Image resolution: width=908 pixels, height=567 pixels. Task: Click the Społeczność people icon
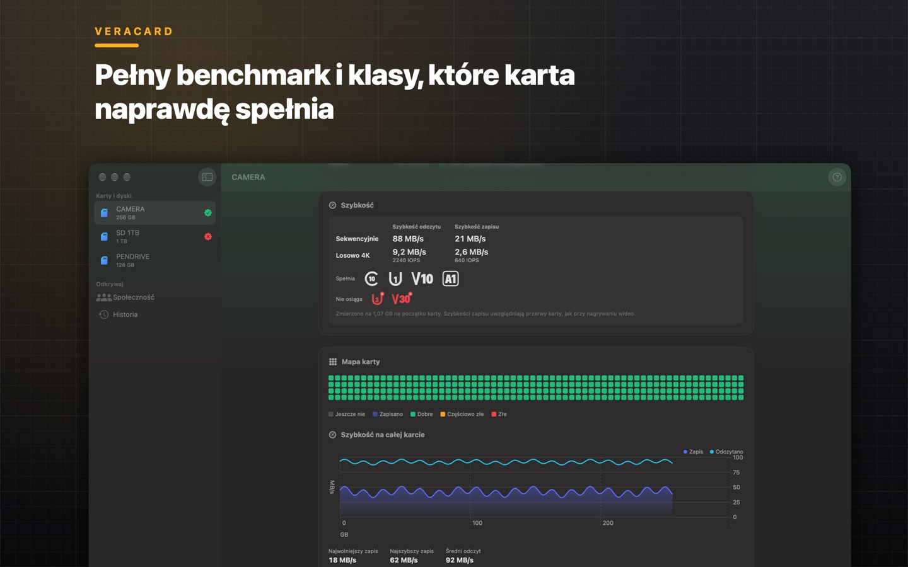click(x=103, y=297)
